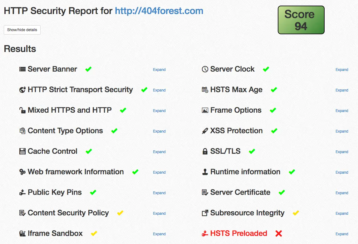Viewport: 358px width, 244px height.
Task: Select the Web framework Information gears icon
Action: (22, 172)
